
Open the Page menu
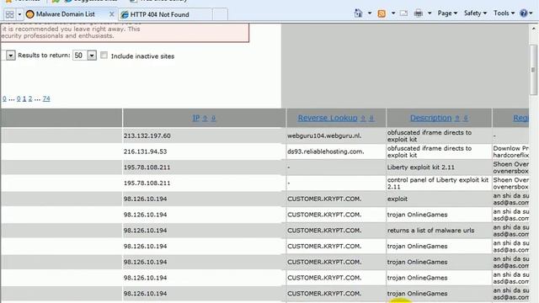(447, 13)
